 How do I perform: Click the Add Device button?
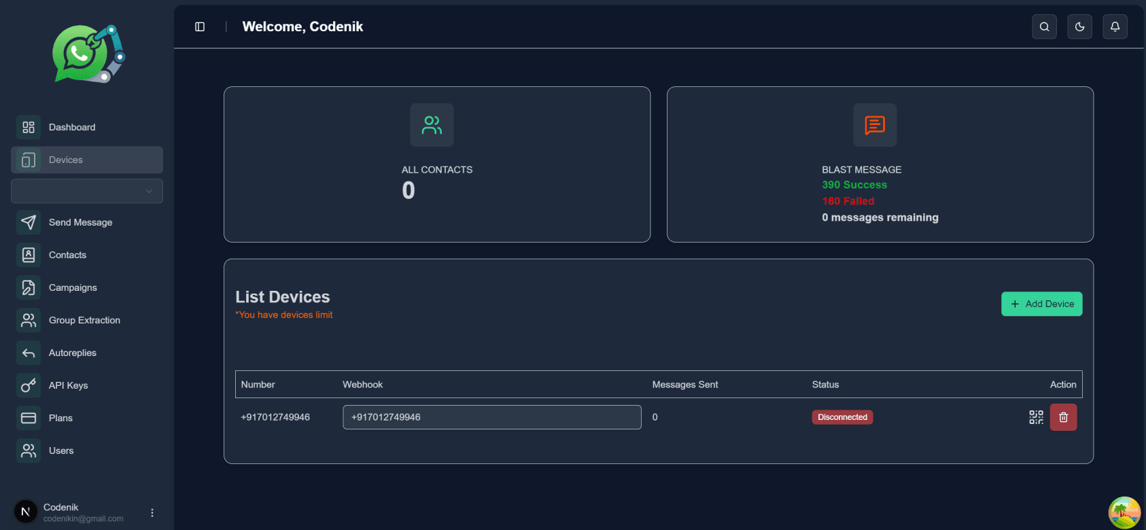coord(1041,304)
